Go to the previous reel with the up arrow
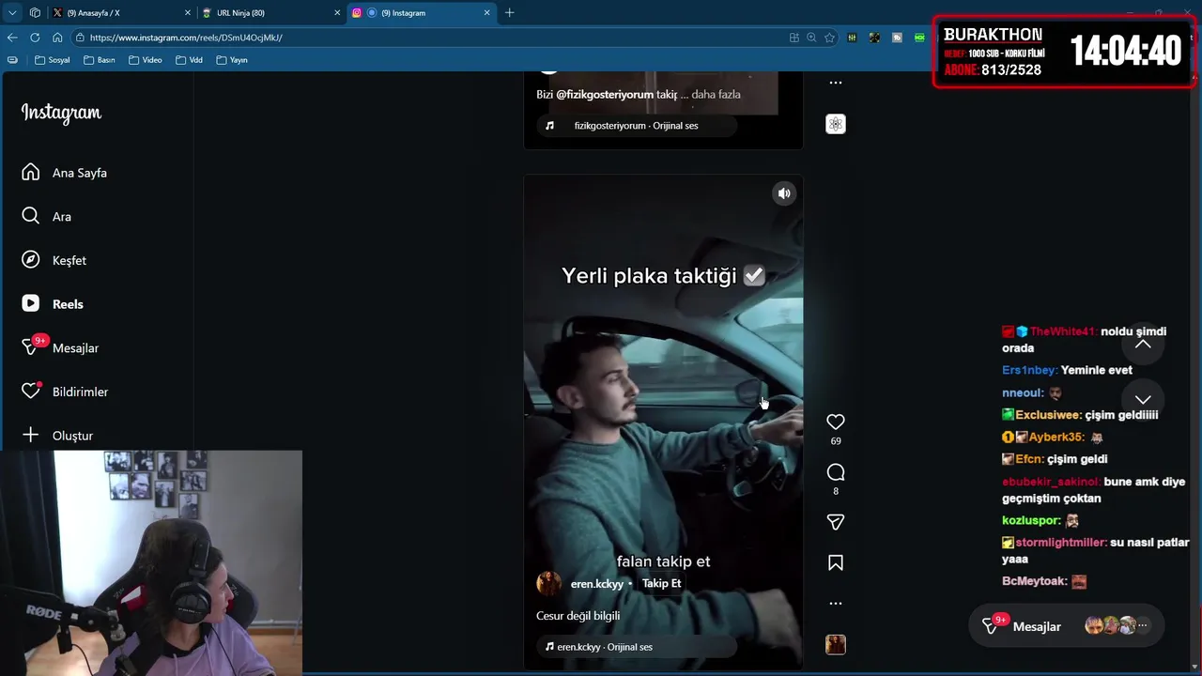1202x676 pixels. [1143, 344]
